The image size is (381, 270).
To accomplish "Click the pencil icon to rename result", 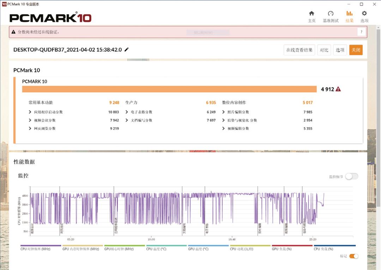I will 127,50.
